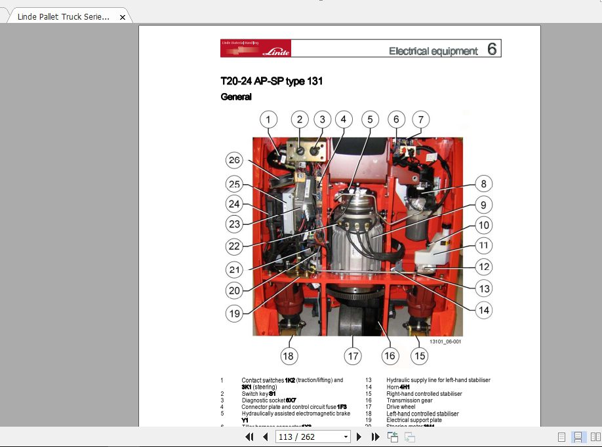Click callout number 14 in the diagram

pyautogui.click(x=484, y=311)
